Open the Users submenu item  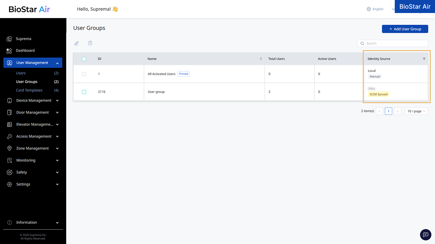pyautogui.click(x=21, y=73)
